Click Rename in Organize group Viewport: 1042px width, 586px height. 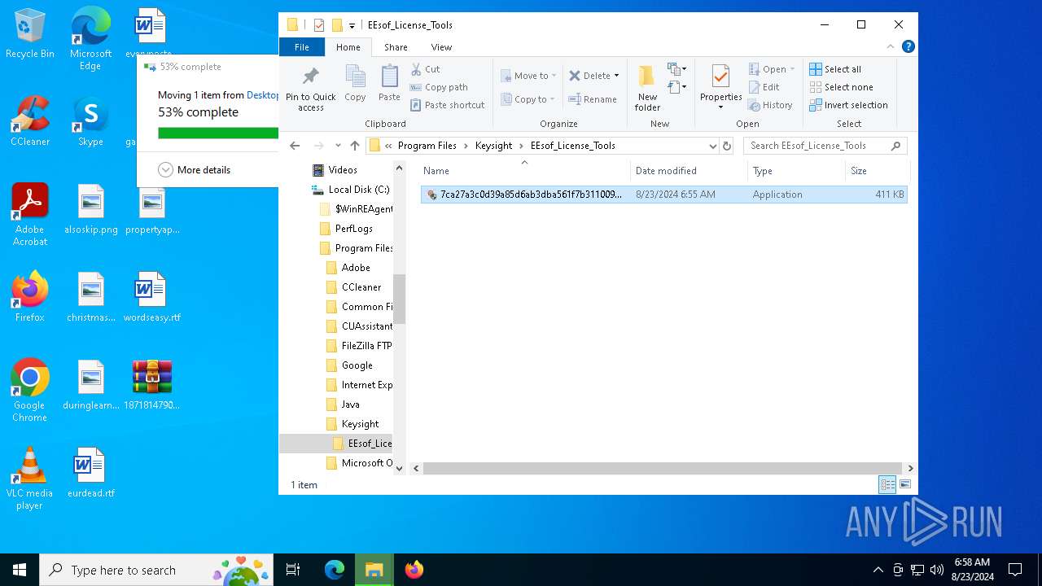tap(593, 99)
